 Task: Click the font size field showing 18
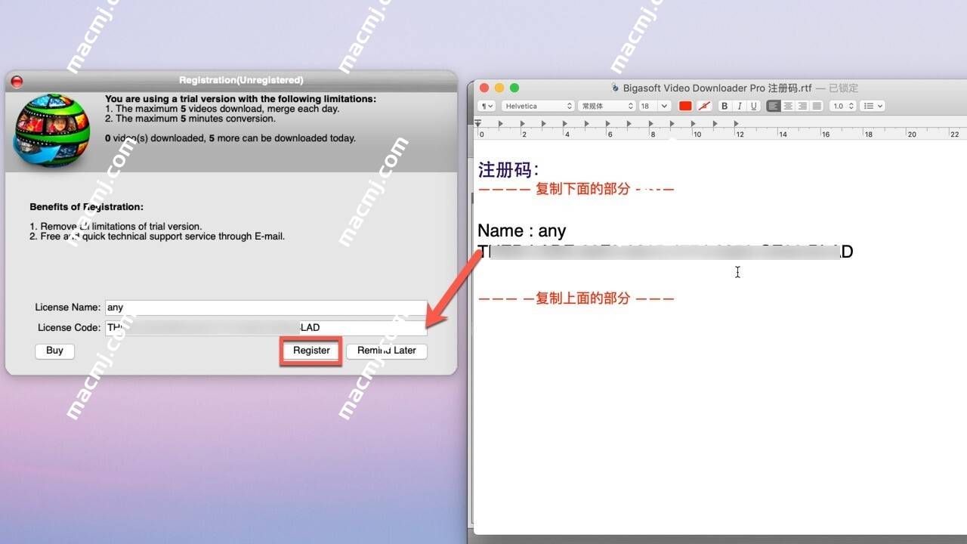(x=647, y=106)
